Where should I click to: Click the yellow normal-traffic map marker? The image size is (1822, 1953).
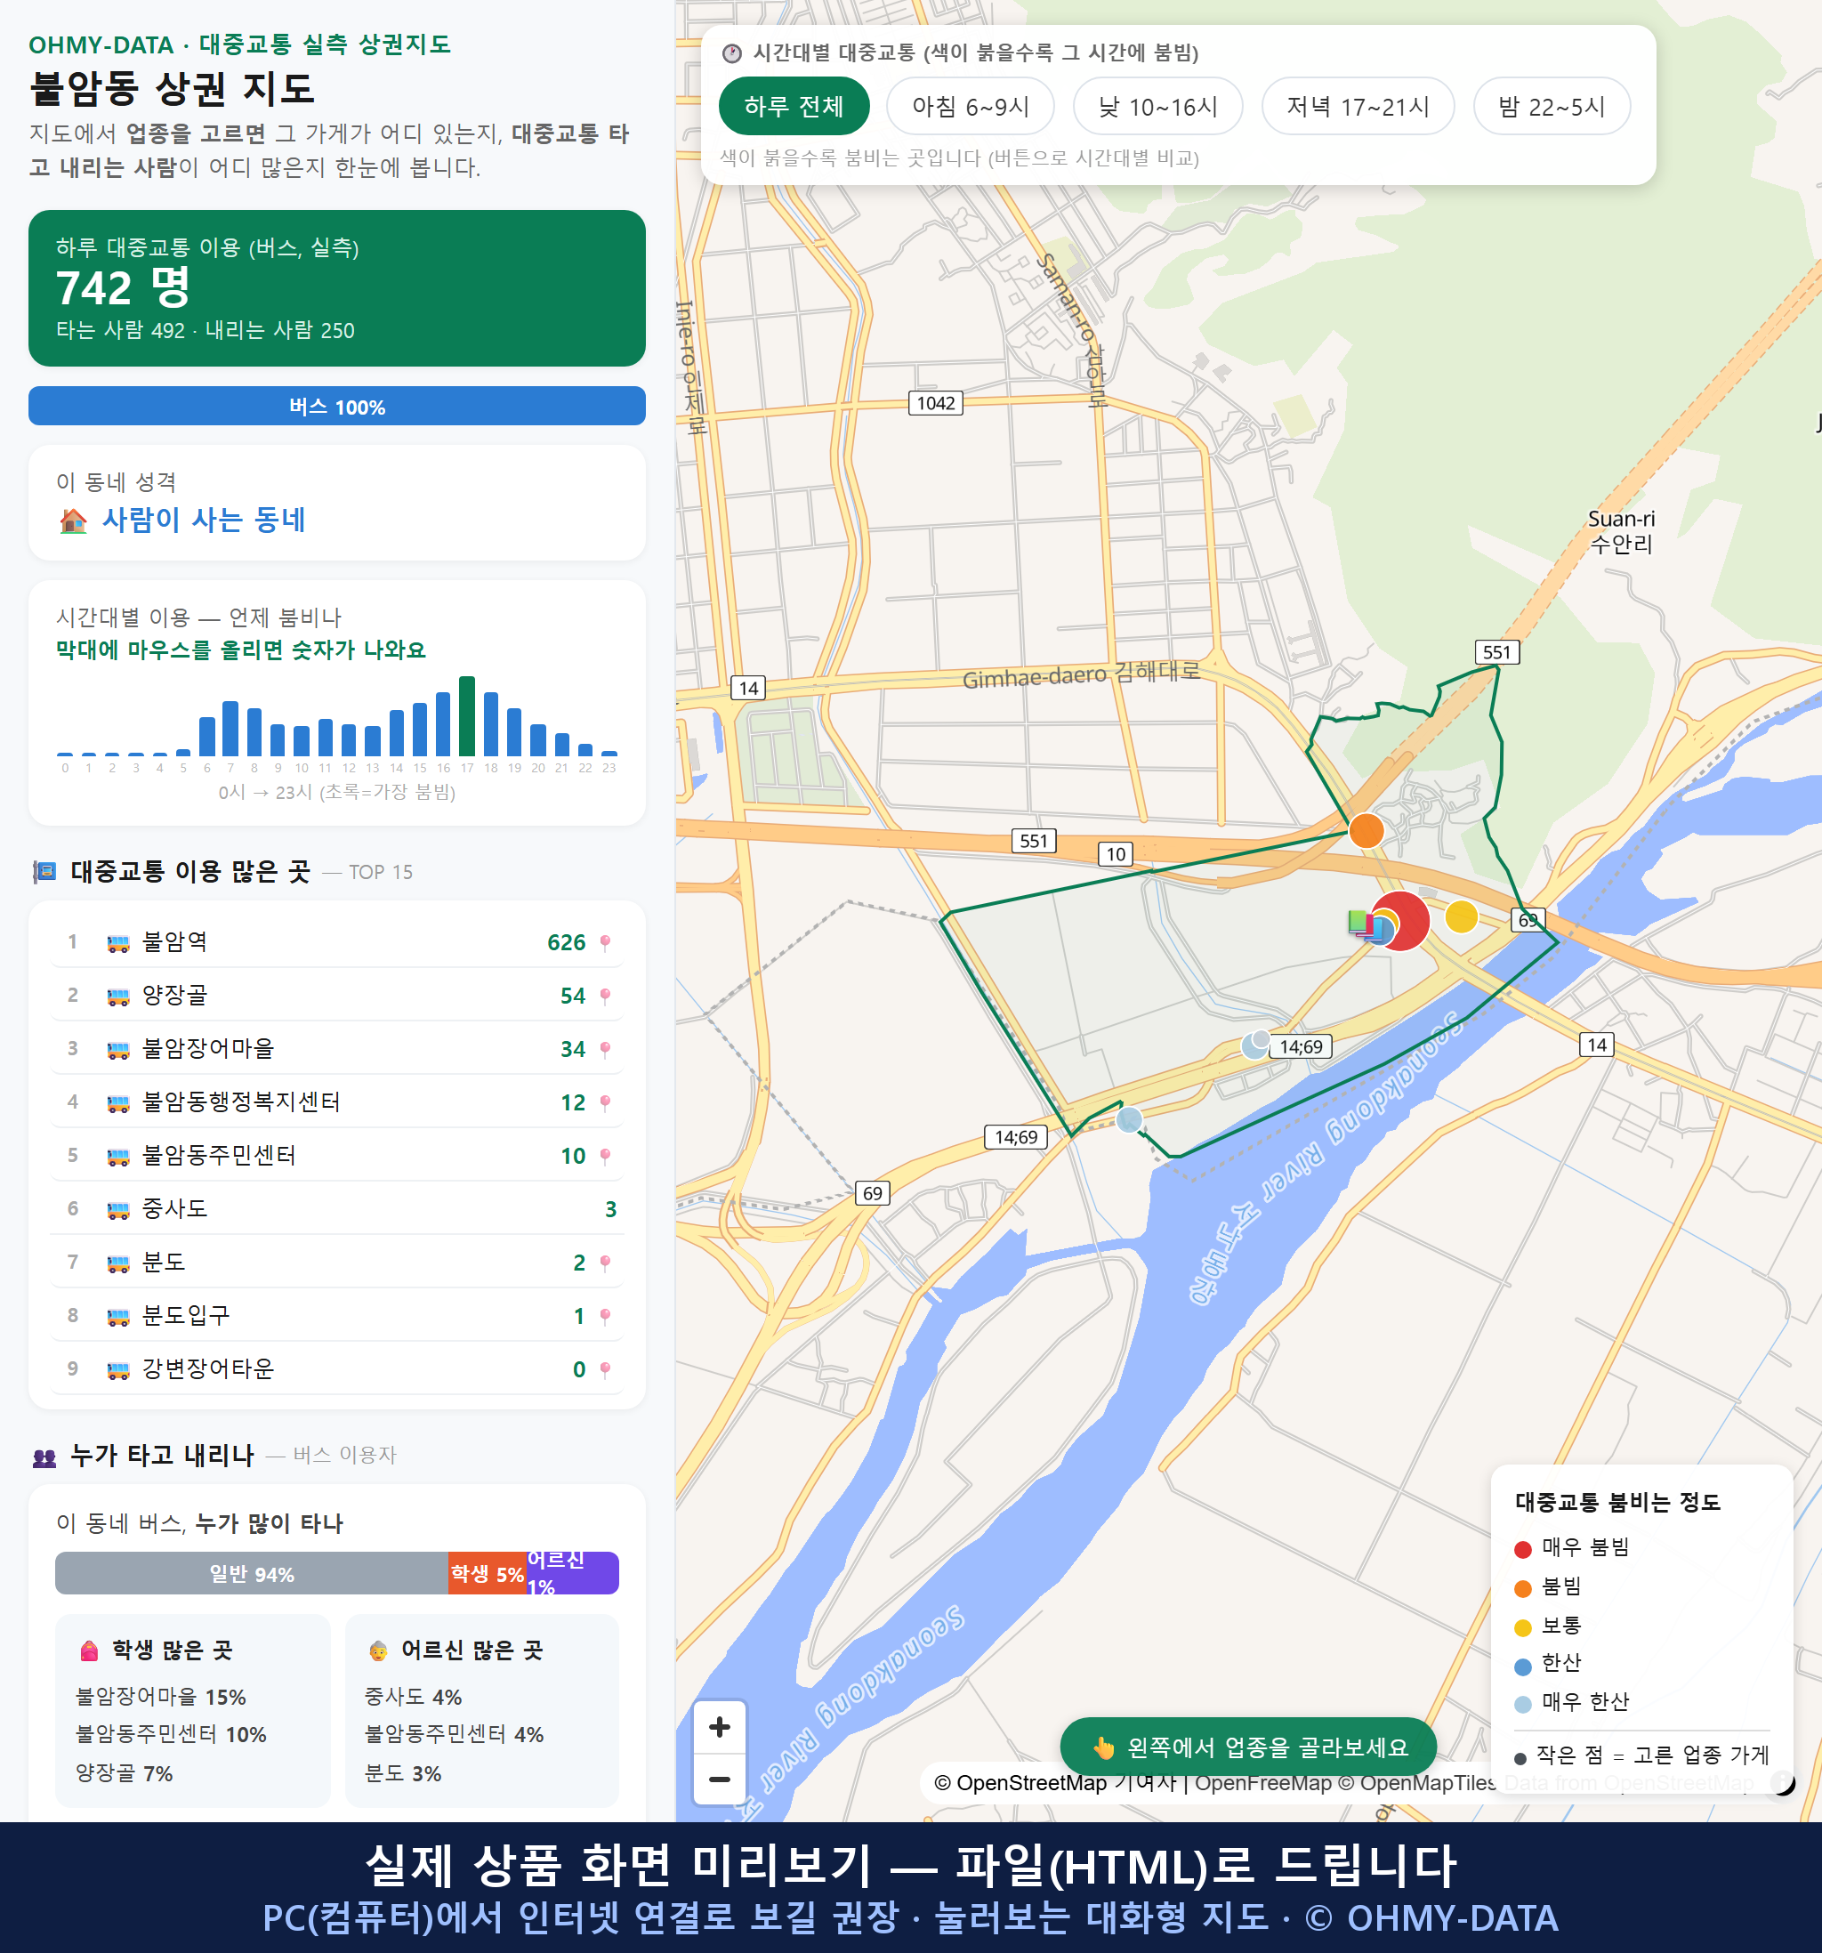pyautogui.click(x=1462, y=916)
